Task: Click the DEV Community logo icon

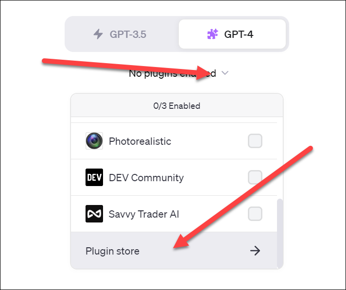Action: (x=94, y=177)
